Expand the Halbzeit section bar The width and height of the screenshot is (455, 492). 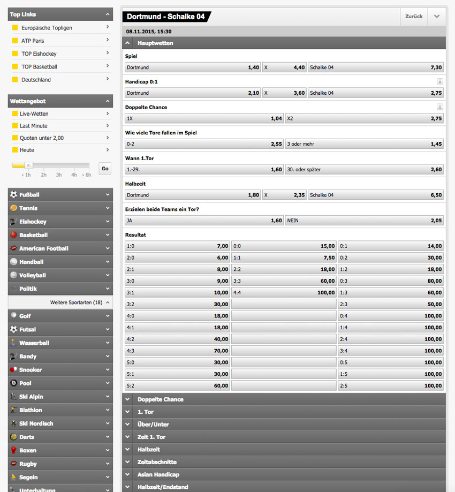(284, 449)
